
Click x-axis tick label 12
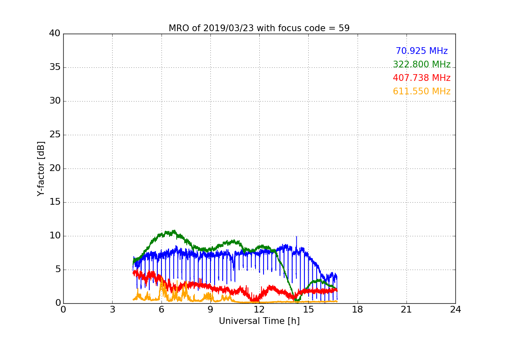pos(259,310)
